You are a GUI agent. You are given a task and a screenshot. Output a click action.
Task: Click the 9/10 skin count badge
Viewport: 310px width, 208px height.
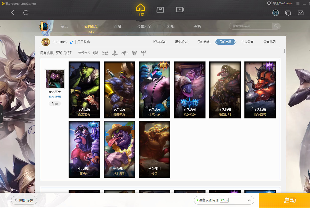tap(55, 104)
